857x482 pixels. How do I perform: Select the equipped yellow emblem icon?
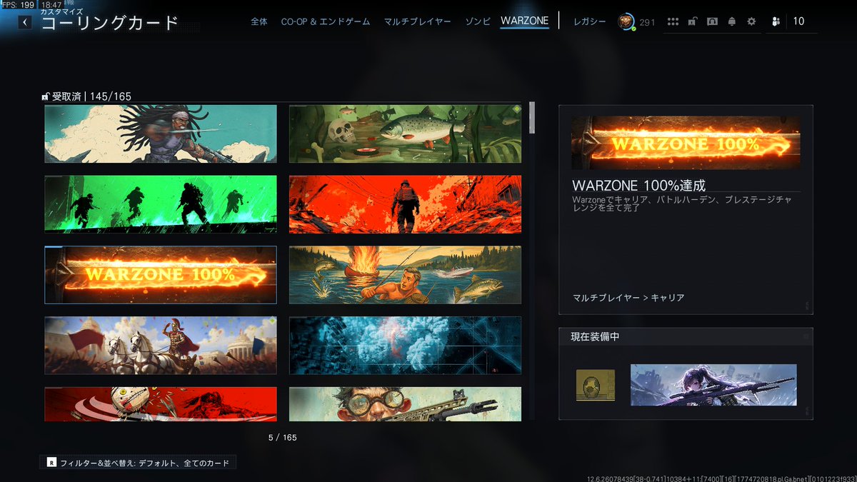coord(596,386)
